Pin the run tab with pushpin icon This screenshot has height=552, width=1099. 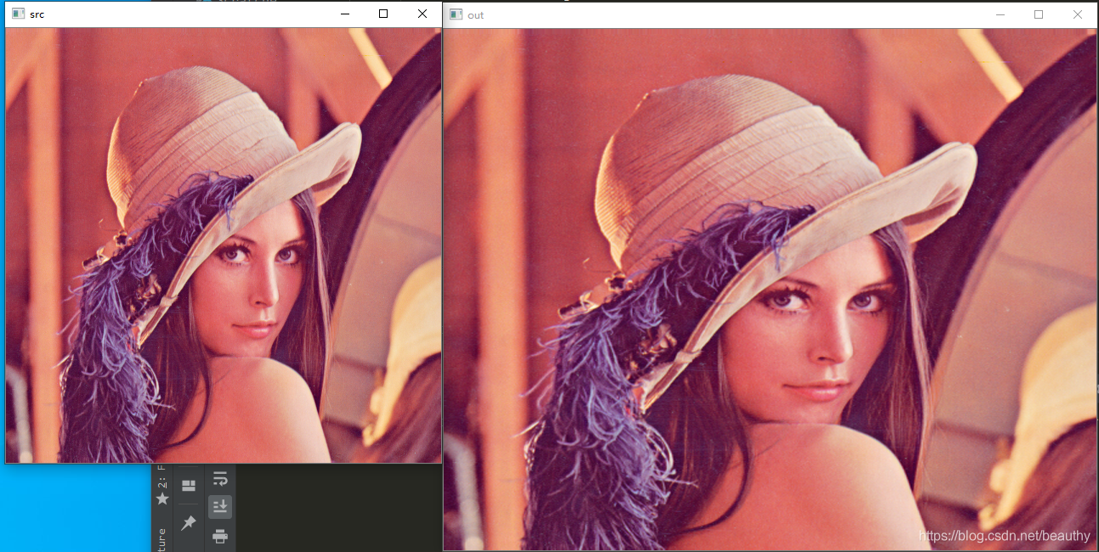[189, 523]
